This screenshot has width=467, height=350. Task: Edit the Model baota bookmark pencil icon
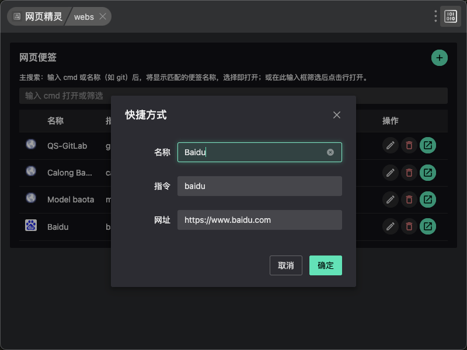(x=390, y=199)
